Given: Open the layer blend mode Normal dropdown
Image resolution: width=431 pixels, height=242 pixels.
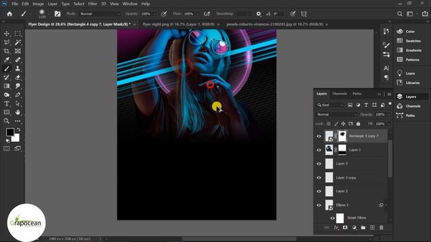Looking at the screenshot, I should coord(337,114).
